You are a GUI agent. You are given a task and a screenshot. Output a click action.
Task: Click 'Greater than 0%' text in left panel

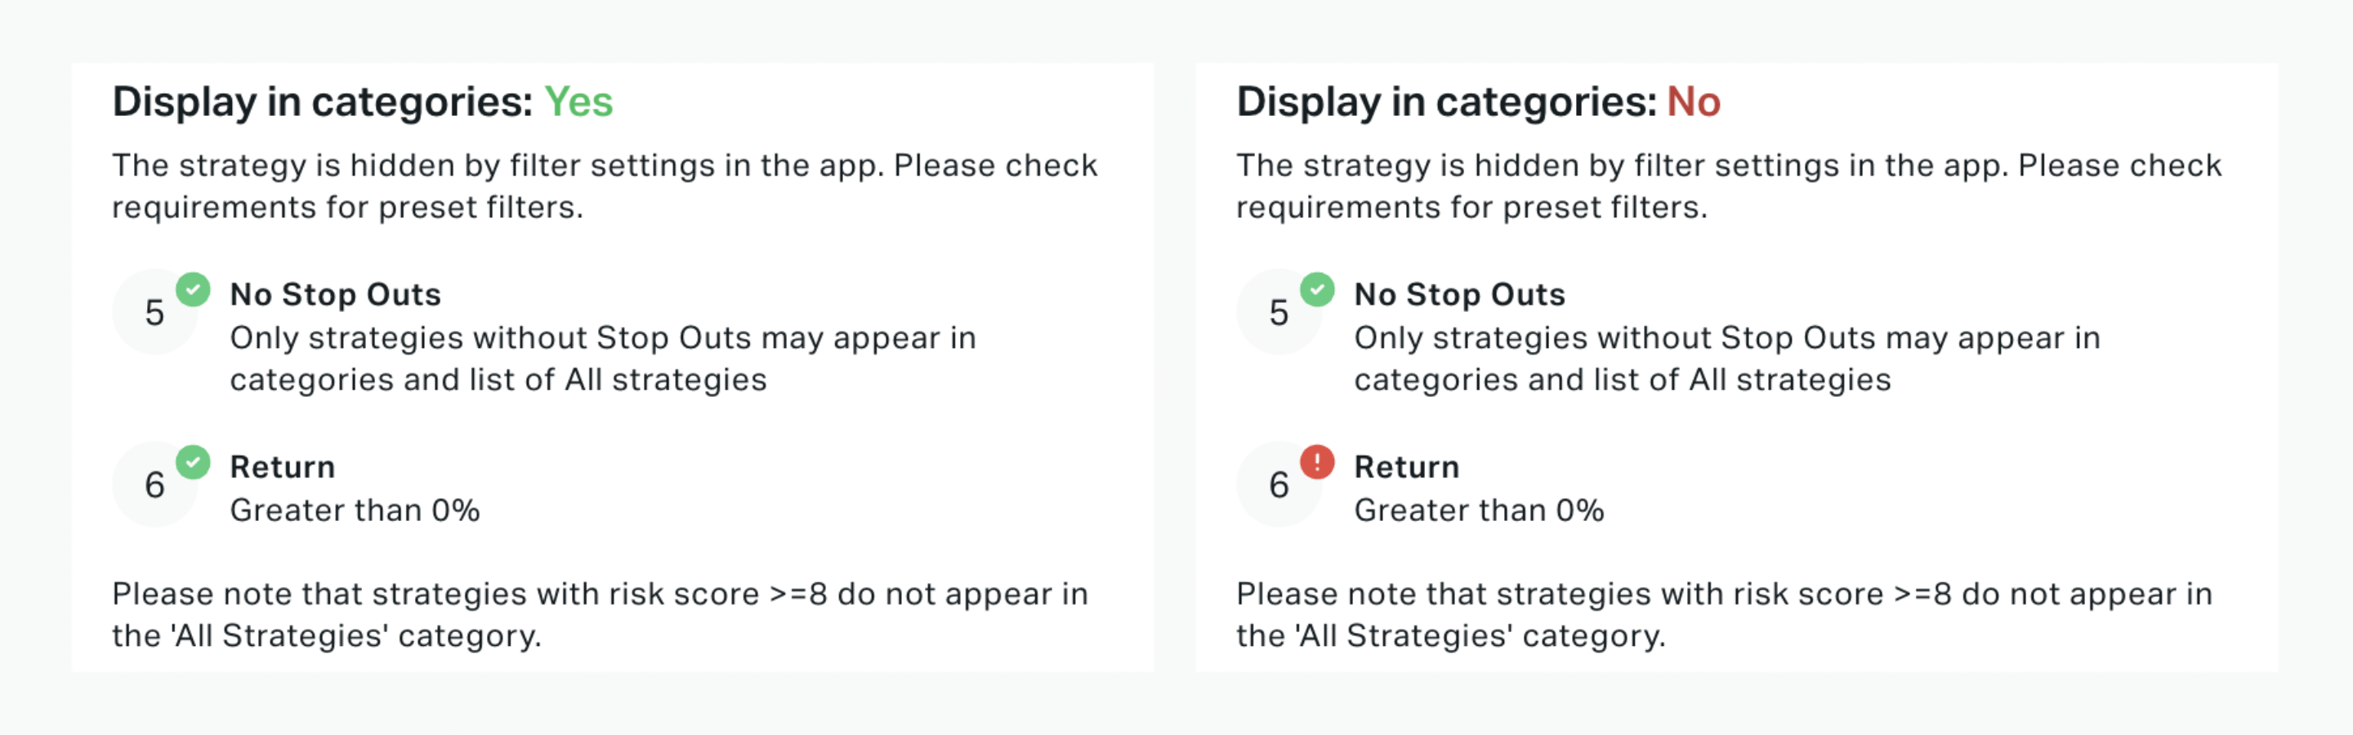click(355, 510)
